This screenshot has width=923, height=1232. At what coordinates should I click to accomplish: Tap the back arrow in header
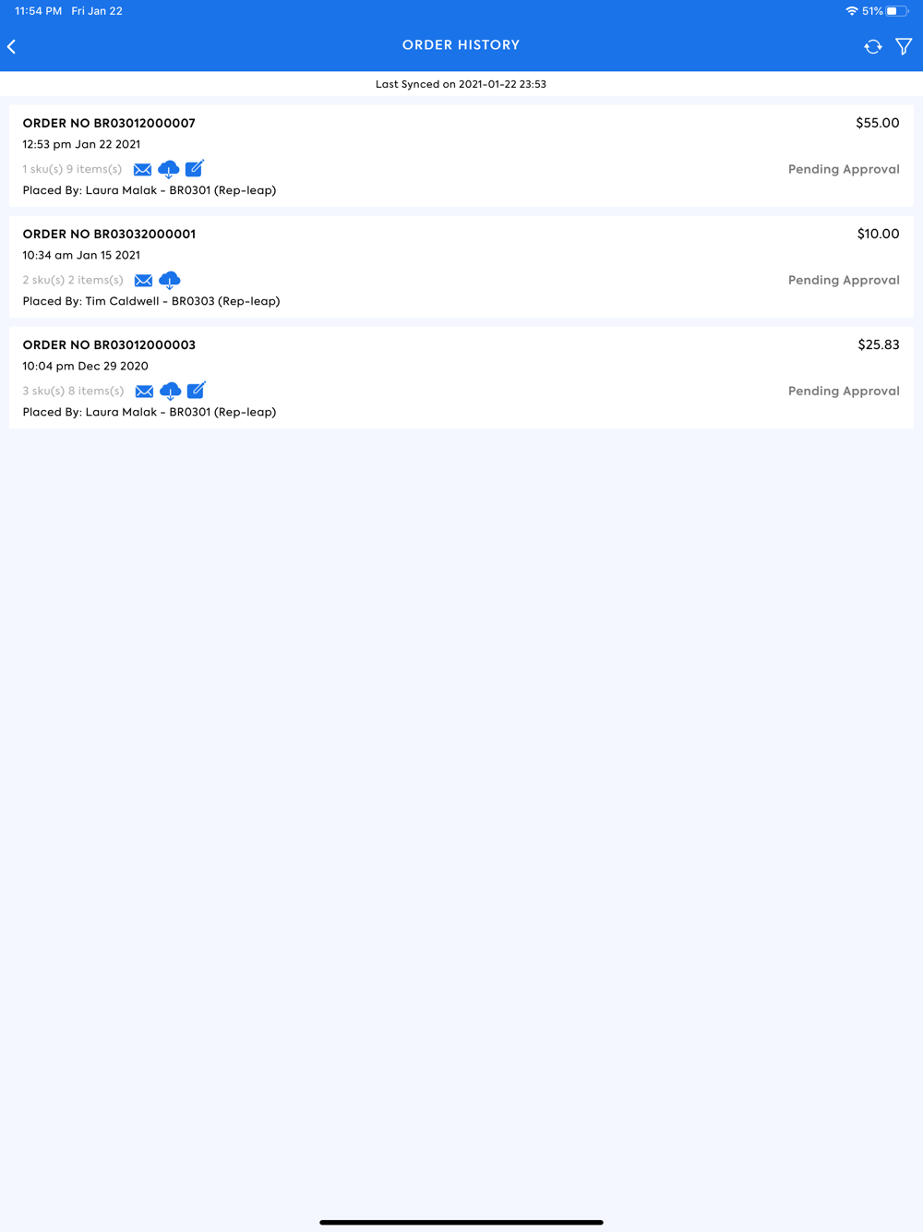coord(12,46)
